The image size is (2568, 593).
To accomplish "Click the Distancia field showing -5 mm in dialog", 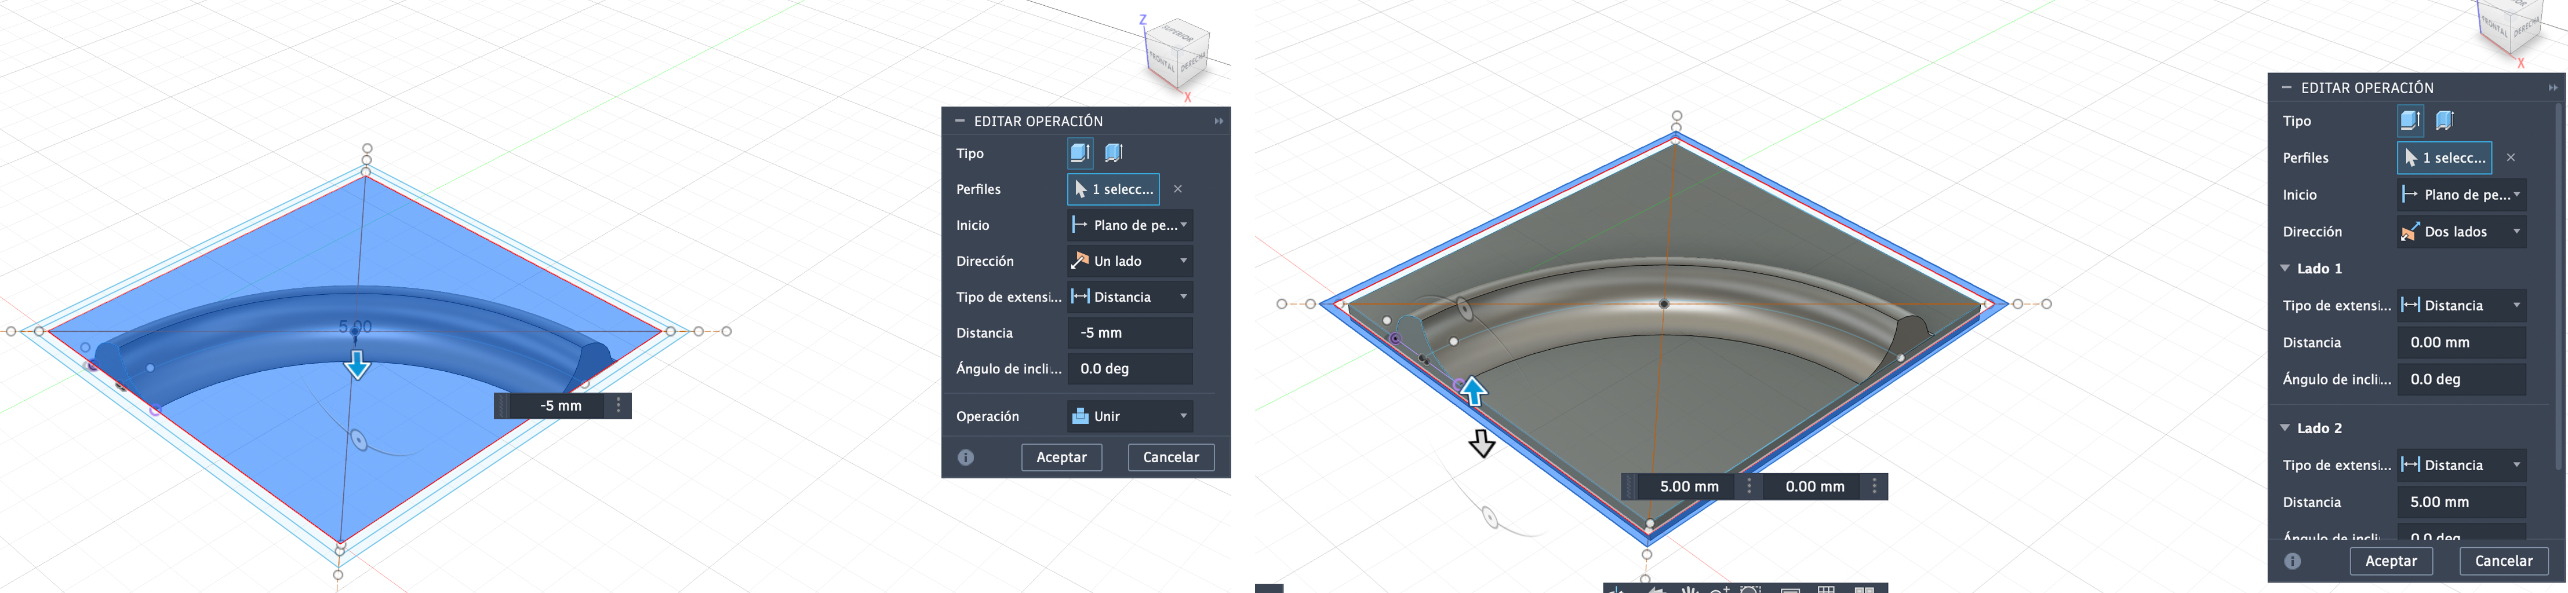I will click(1129, 333).
